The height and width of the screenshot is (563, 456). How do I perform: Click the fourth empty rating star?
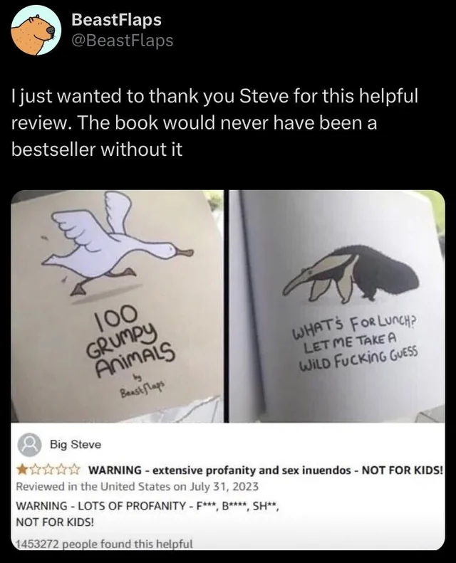[x=61, y=469]
